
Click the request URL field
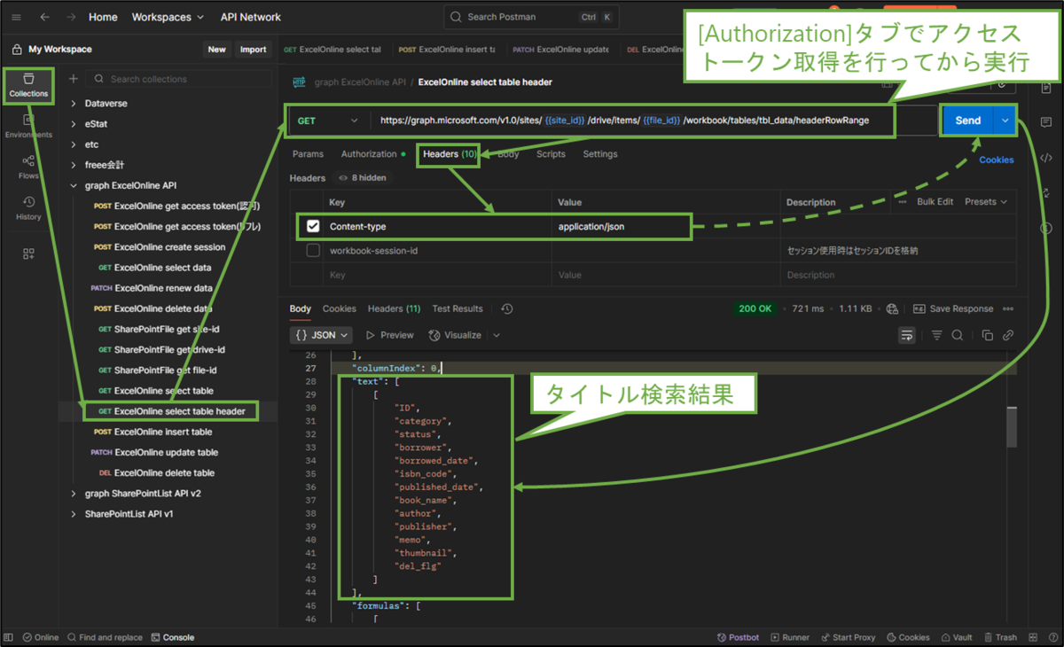pos(654,121)
